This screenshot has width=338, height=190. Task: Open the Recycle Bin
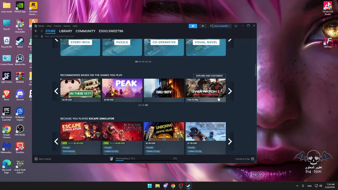(x=7, y=43)
